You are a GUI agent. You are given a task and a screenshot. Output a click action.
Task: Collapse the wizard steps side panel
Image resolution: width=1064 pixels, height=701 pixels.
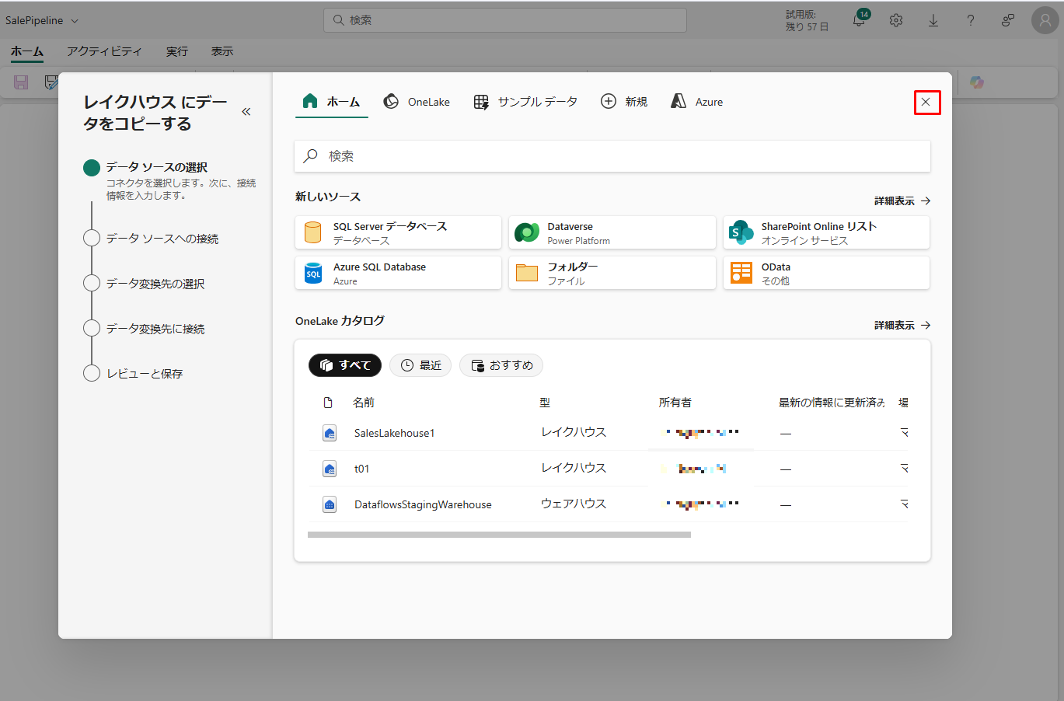tap(246, 112)
